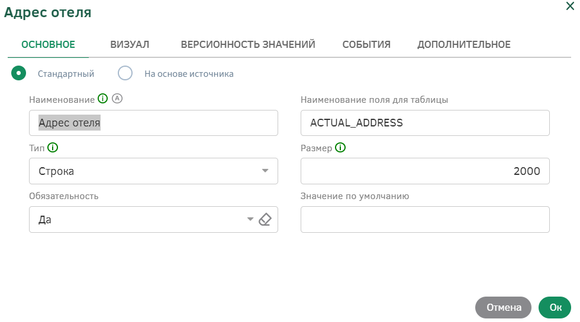The height and width of the screenshot is (322, 580).
Task: Click the info icon next to Размер
Action: (340, 148)
